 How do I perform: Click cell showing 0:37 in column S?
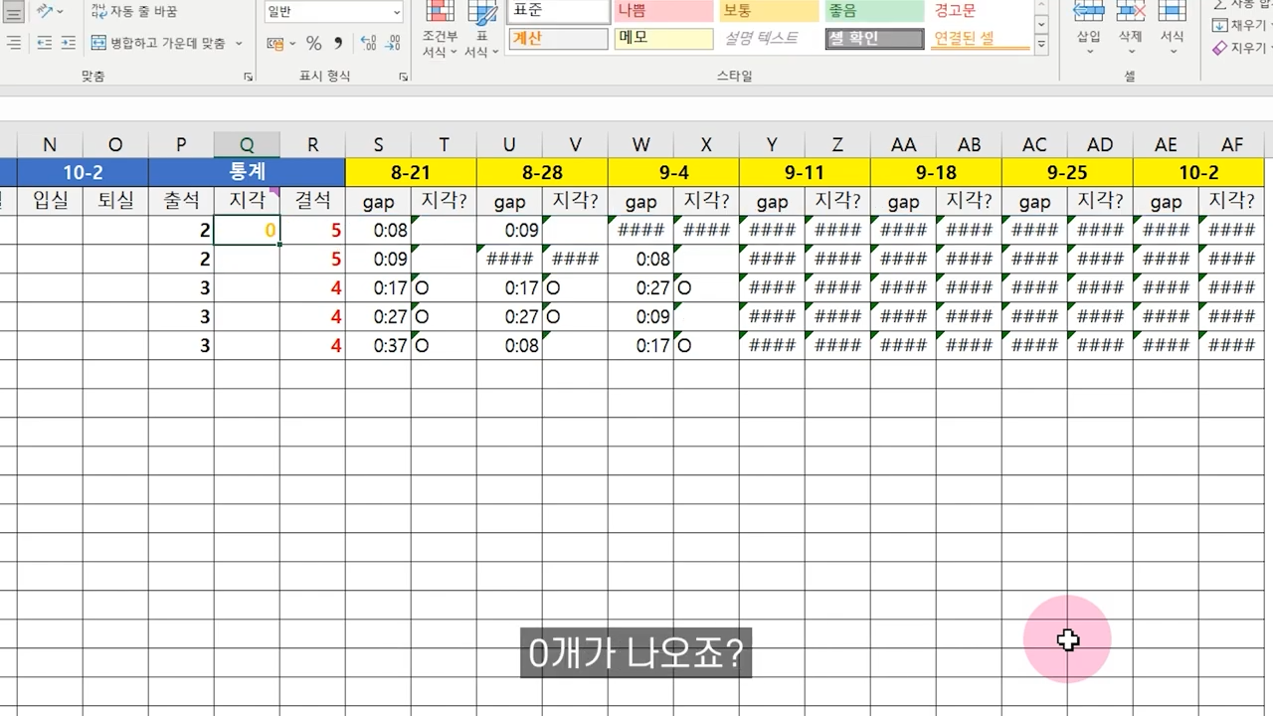pos(378,346)
